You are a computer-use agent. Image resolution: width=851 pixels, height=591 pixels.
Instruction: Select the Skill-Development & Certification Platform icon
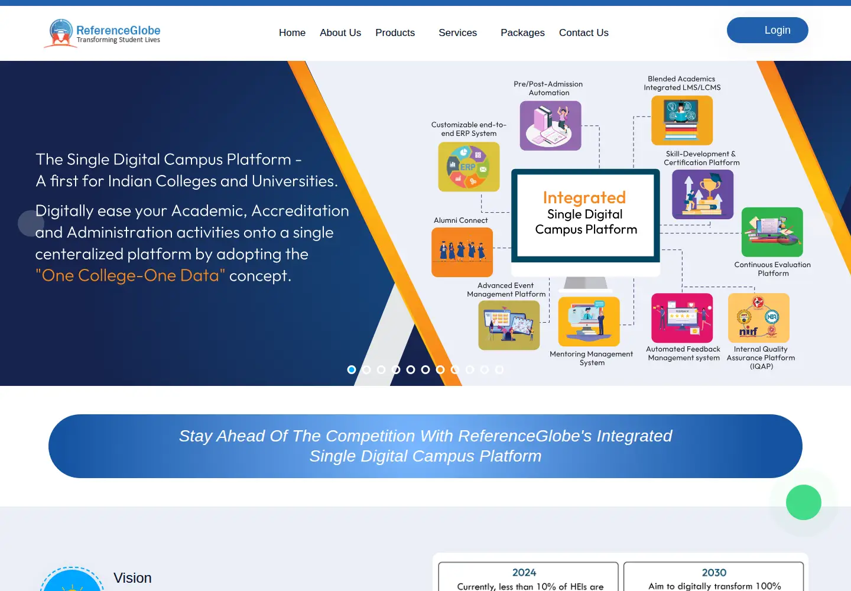click(703, 194)
